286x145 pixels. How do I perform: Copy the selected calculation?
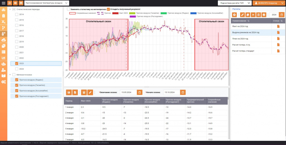248,15
